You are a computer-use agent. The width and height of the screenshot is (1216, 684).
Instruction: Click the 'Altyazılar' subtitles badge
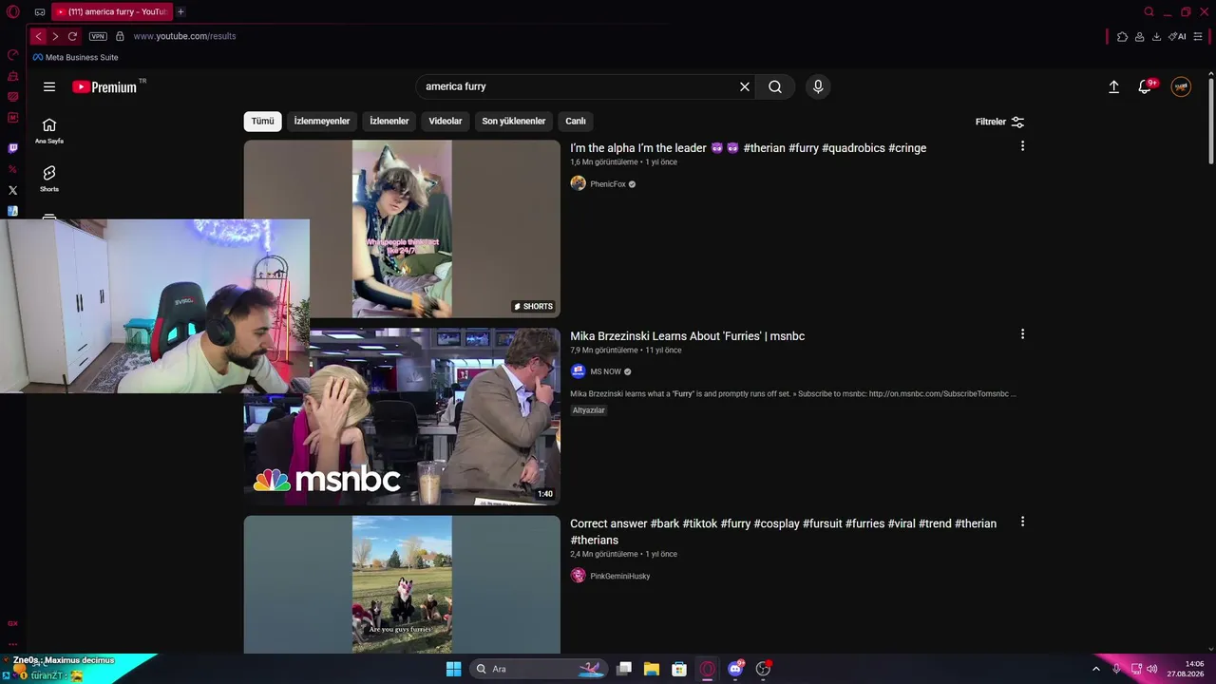click(x=589, y=410)
